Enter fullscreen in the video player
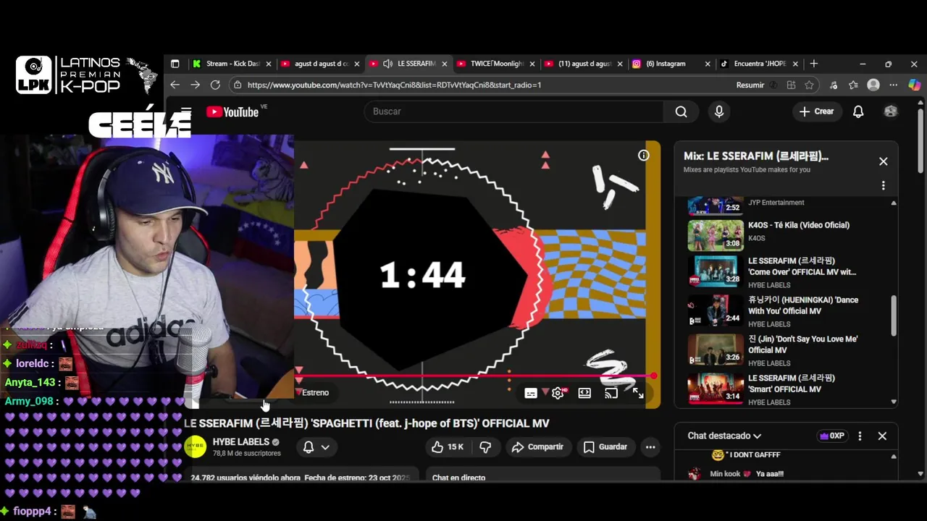 coord(638,393)
